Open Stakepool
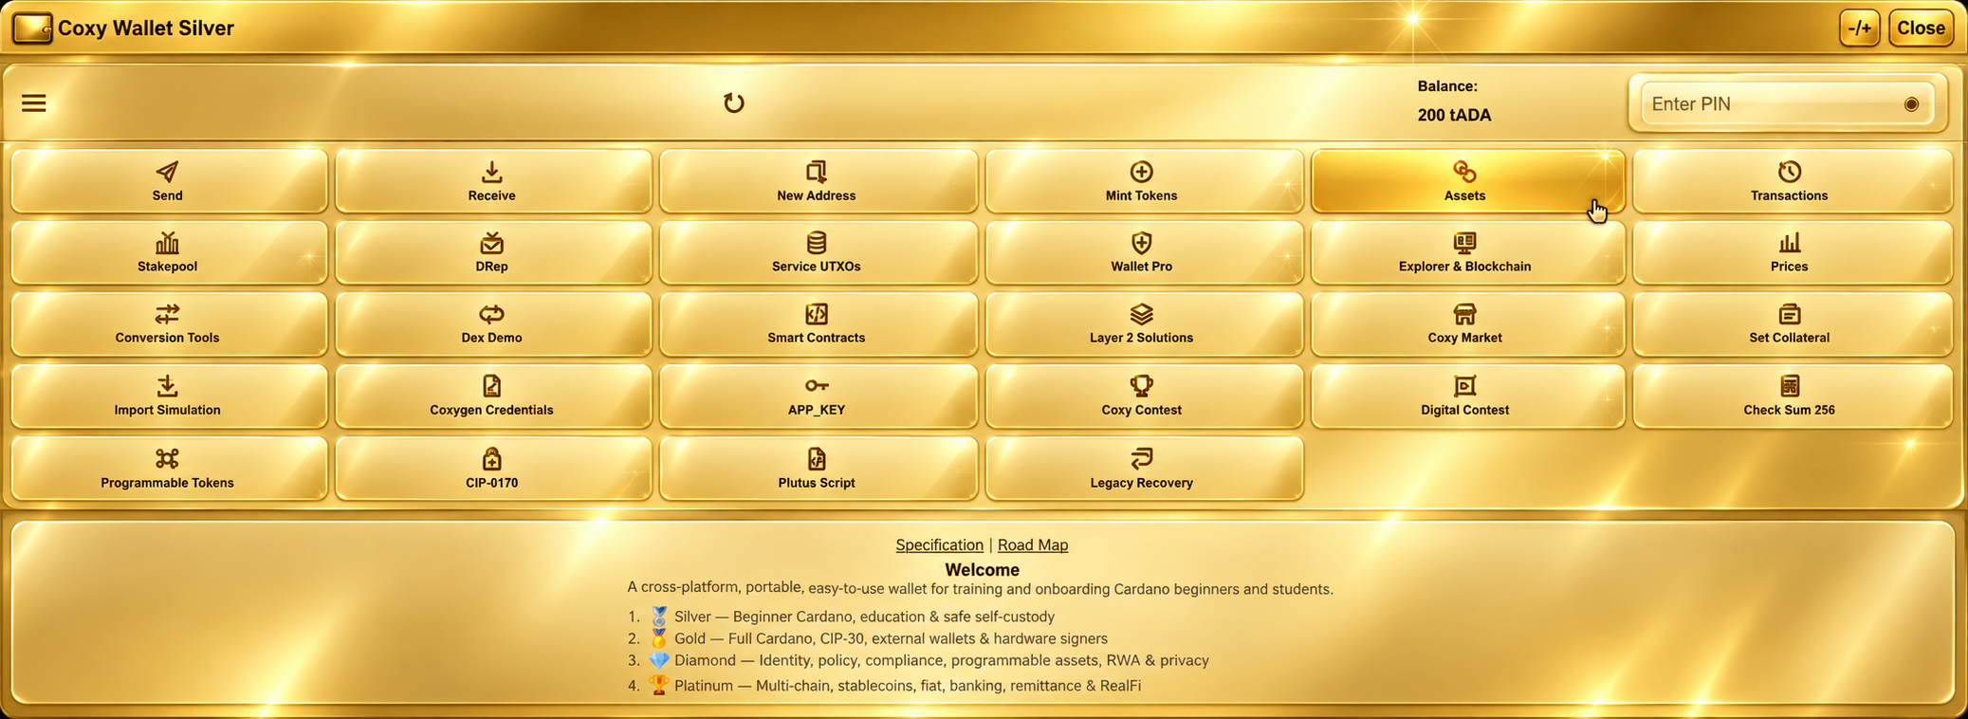Image resolution: width=1968 pixels, height=719 pixels. [169, 252]
